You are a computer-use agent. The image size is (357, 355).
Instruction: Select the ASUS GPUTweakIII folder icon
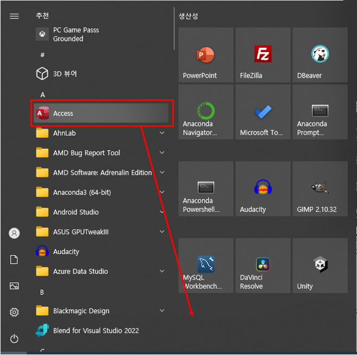point(42,232)
